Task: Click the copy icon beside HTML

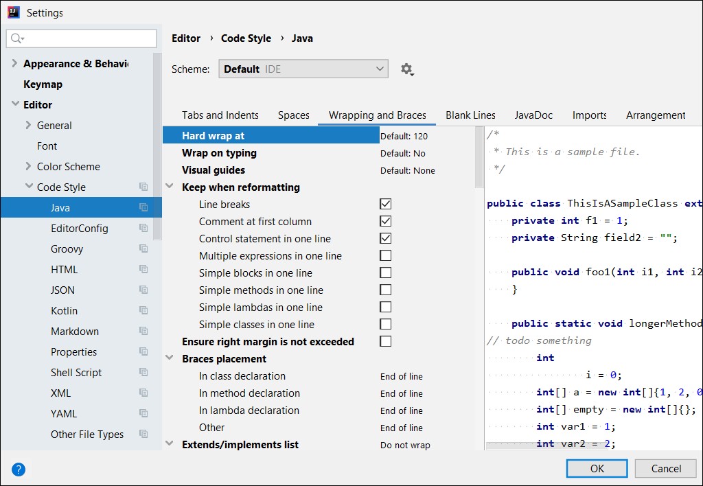Action: (143, 269)
